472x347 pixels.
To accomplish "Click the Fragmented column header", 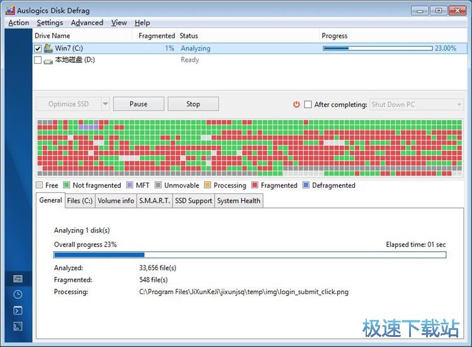I will tap(157, 36).
